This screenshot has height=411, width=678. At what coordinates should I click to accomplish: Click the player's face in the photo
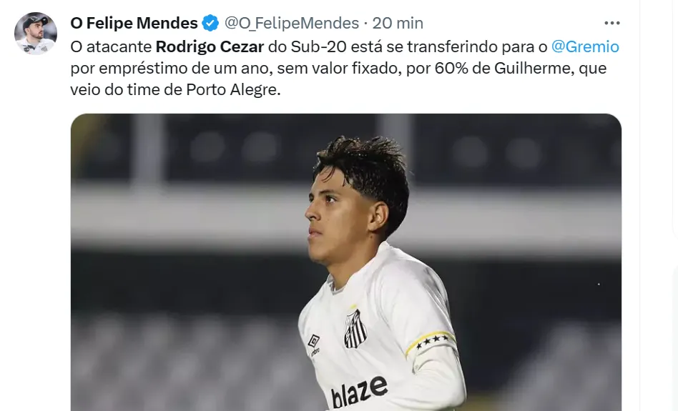[334, 216]
